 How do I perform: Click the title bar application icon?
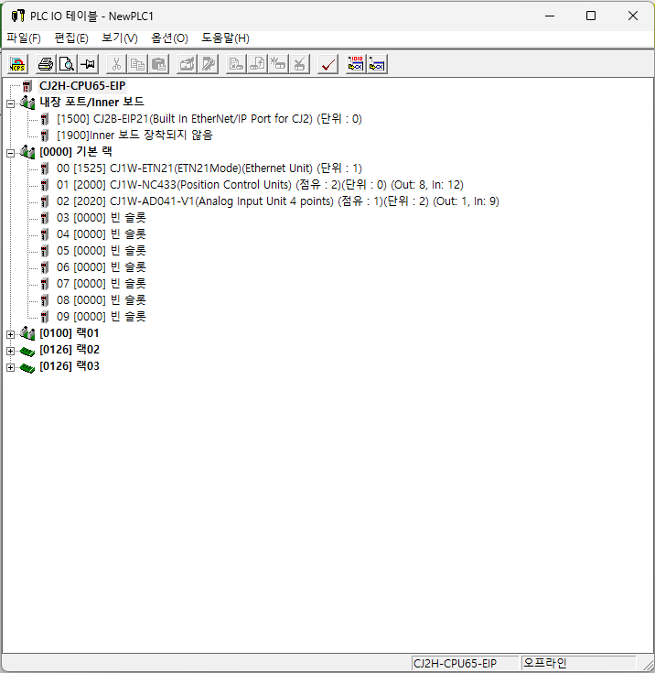(17, 16)
